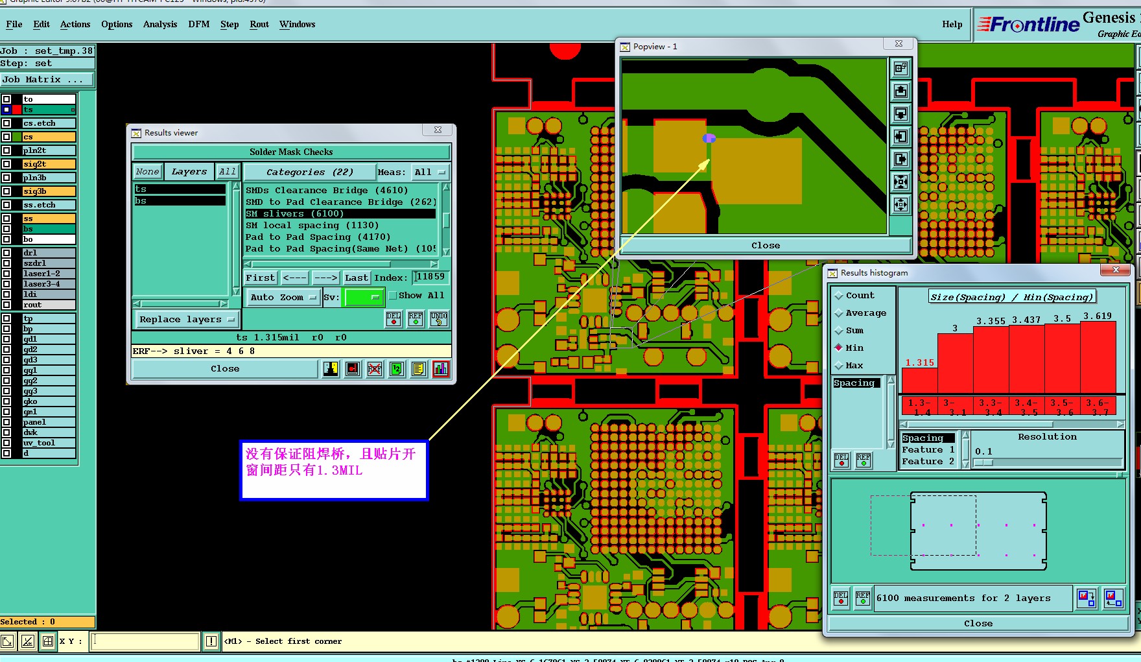1141x662 pixels.
Task: Click DEL icon beside 6100 measurements text
Action: point(841,598)
